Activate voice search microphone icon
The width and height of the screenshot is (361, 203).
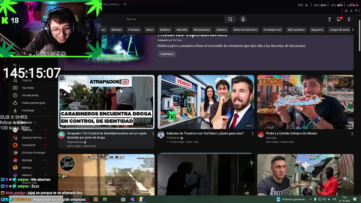click(243, 19)
